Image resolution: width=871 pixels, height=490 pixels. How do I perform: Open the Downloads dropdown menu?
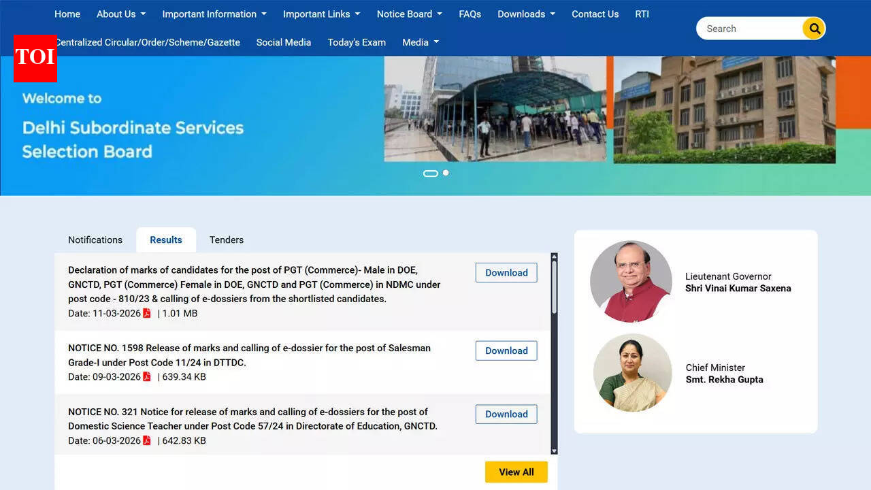pyautogui.click(x=525, y=14)
